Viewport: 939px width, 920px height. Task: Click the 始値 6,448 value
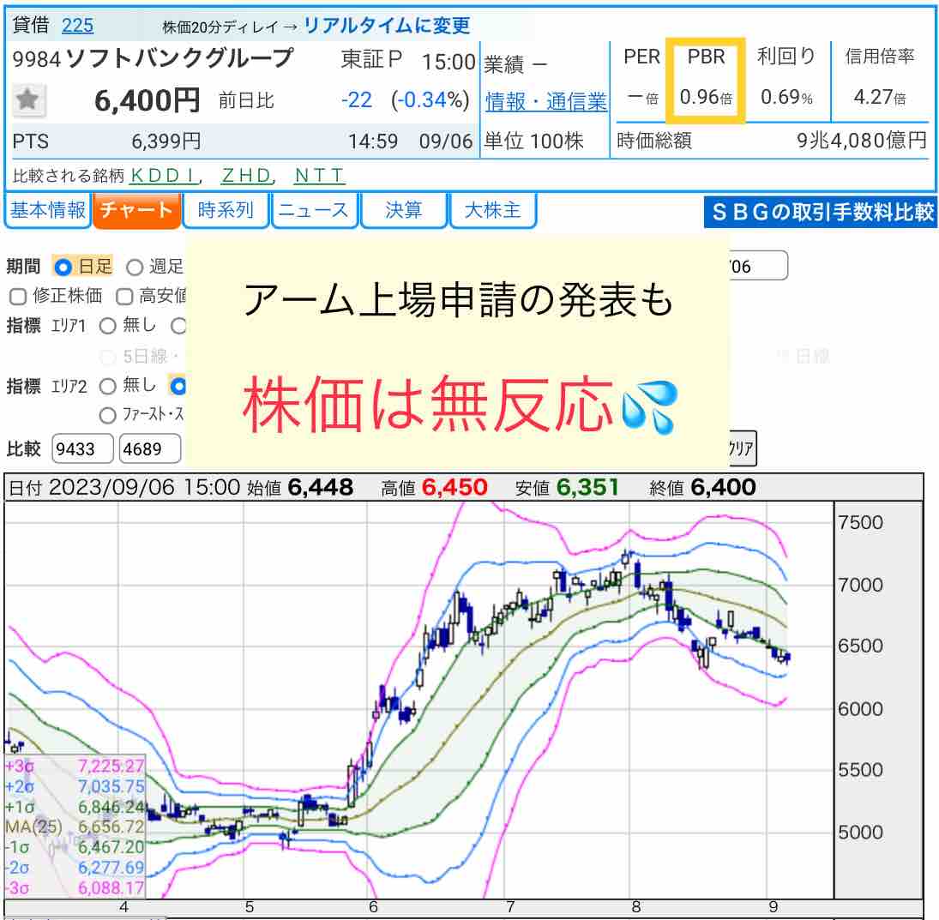pos(321,487)
